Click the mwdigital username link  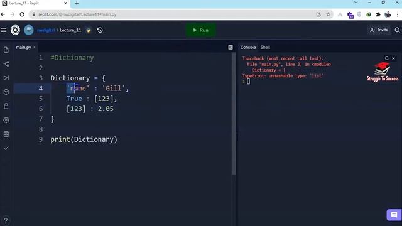[x=46, y=30]
